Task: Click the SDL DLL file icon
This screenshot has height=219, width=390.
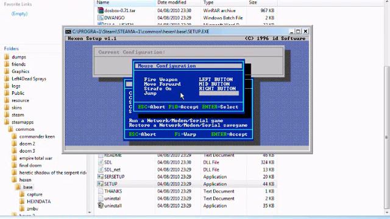Action: [x=101, y=162]
